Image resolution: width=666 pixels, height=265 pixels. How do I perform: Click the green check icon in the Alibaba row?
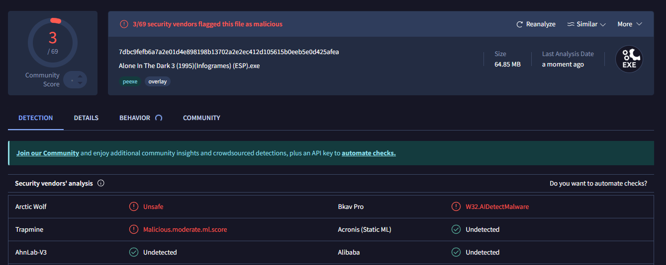pyautogui.click(x=456, y=252)
